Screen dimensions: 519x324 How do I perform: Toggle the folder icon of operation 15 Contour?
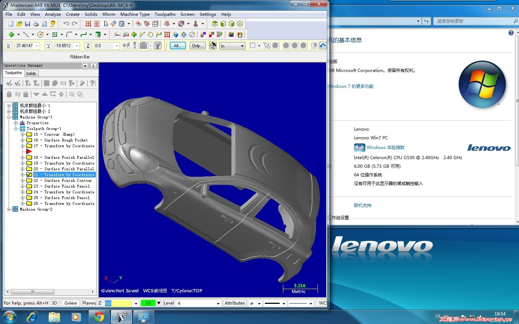pos(29,134)
